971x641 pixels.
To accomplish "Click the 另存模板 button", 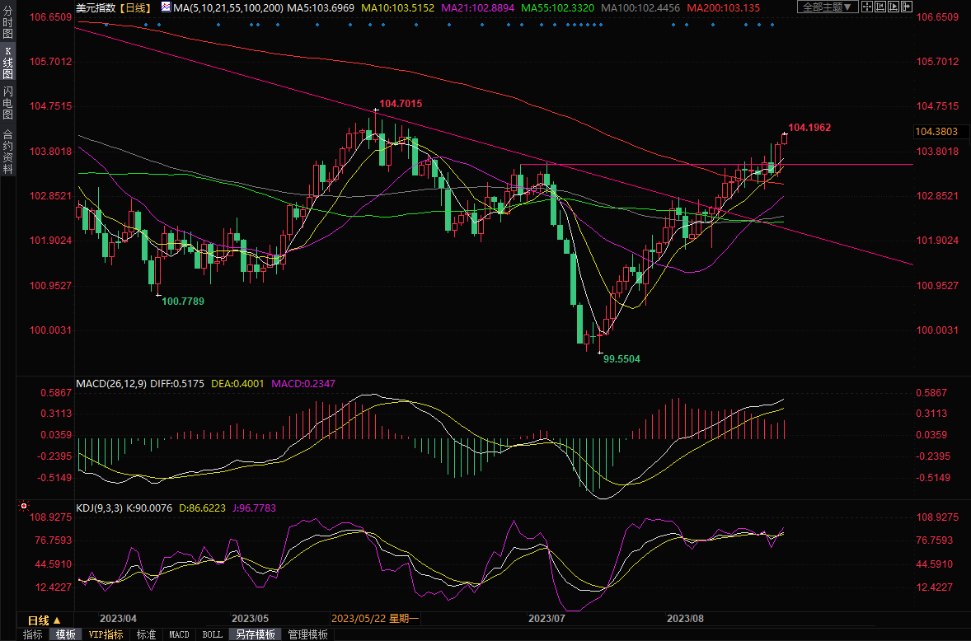I will 255,634.
